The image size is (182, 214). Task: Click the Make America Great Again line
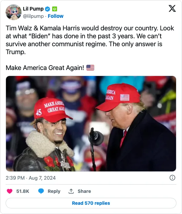[45, 68]
